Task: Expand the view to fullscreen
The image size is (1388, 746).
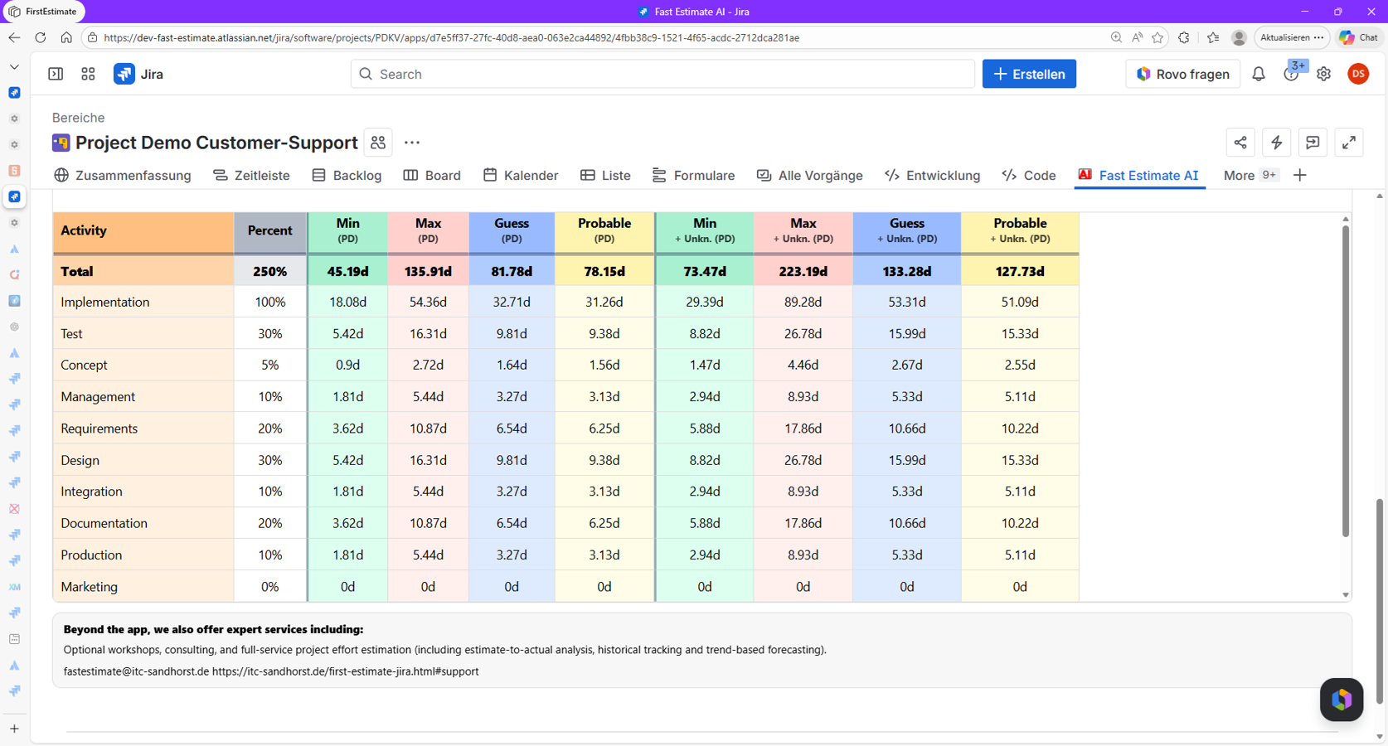Action: tap(1349, 143)
